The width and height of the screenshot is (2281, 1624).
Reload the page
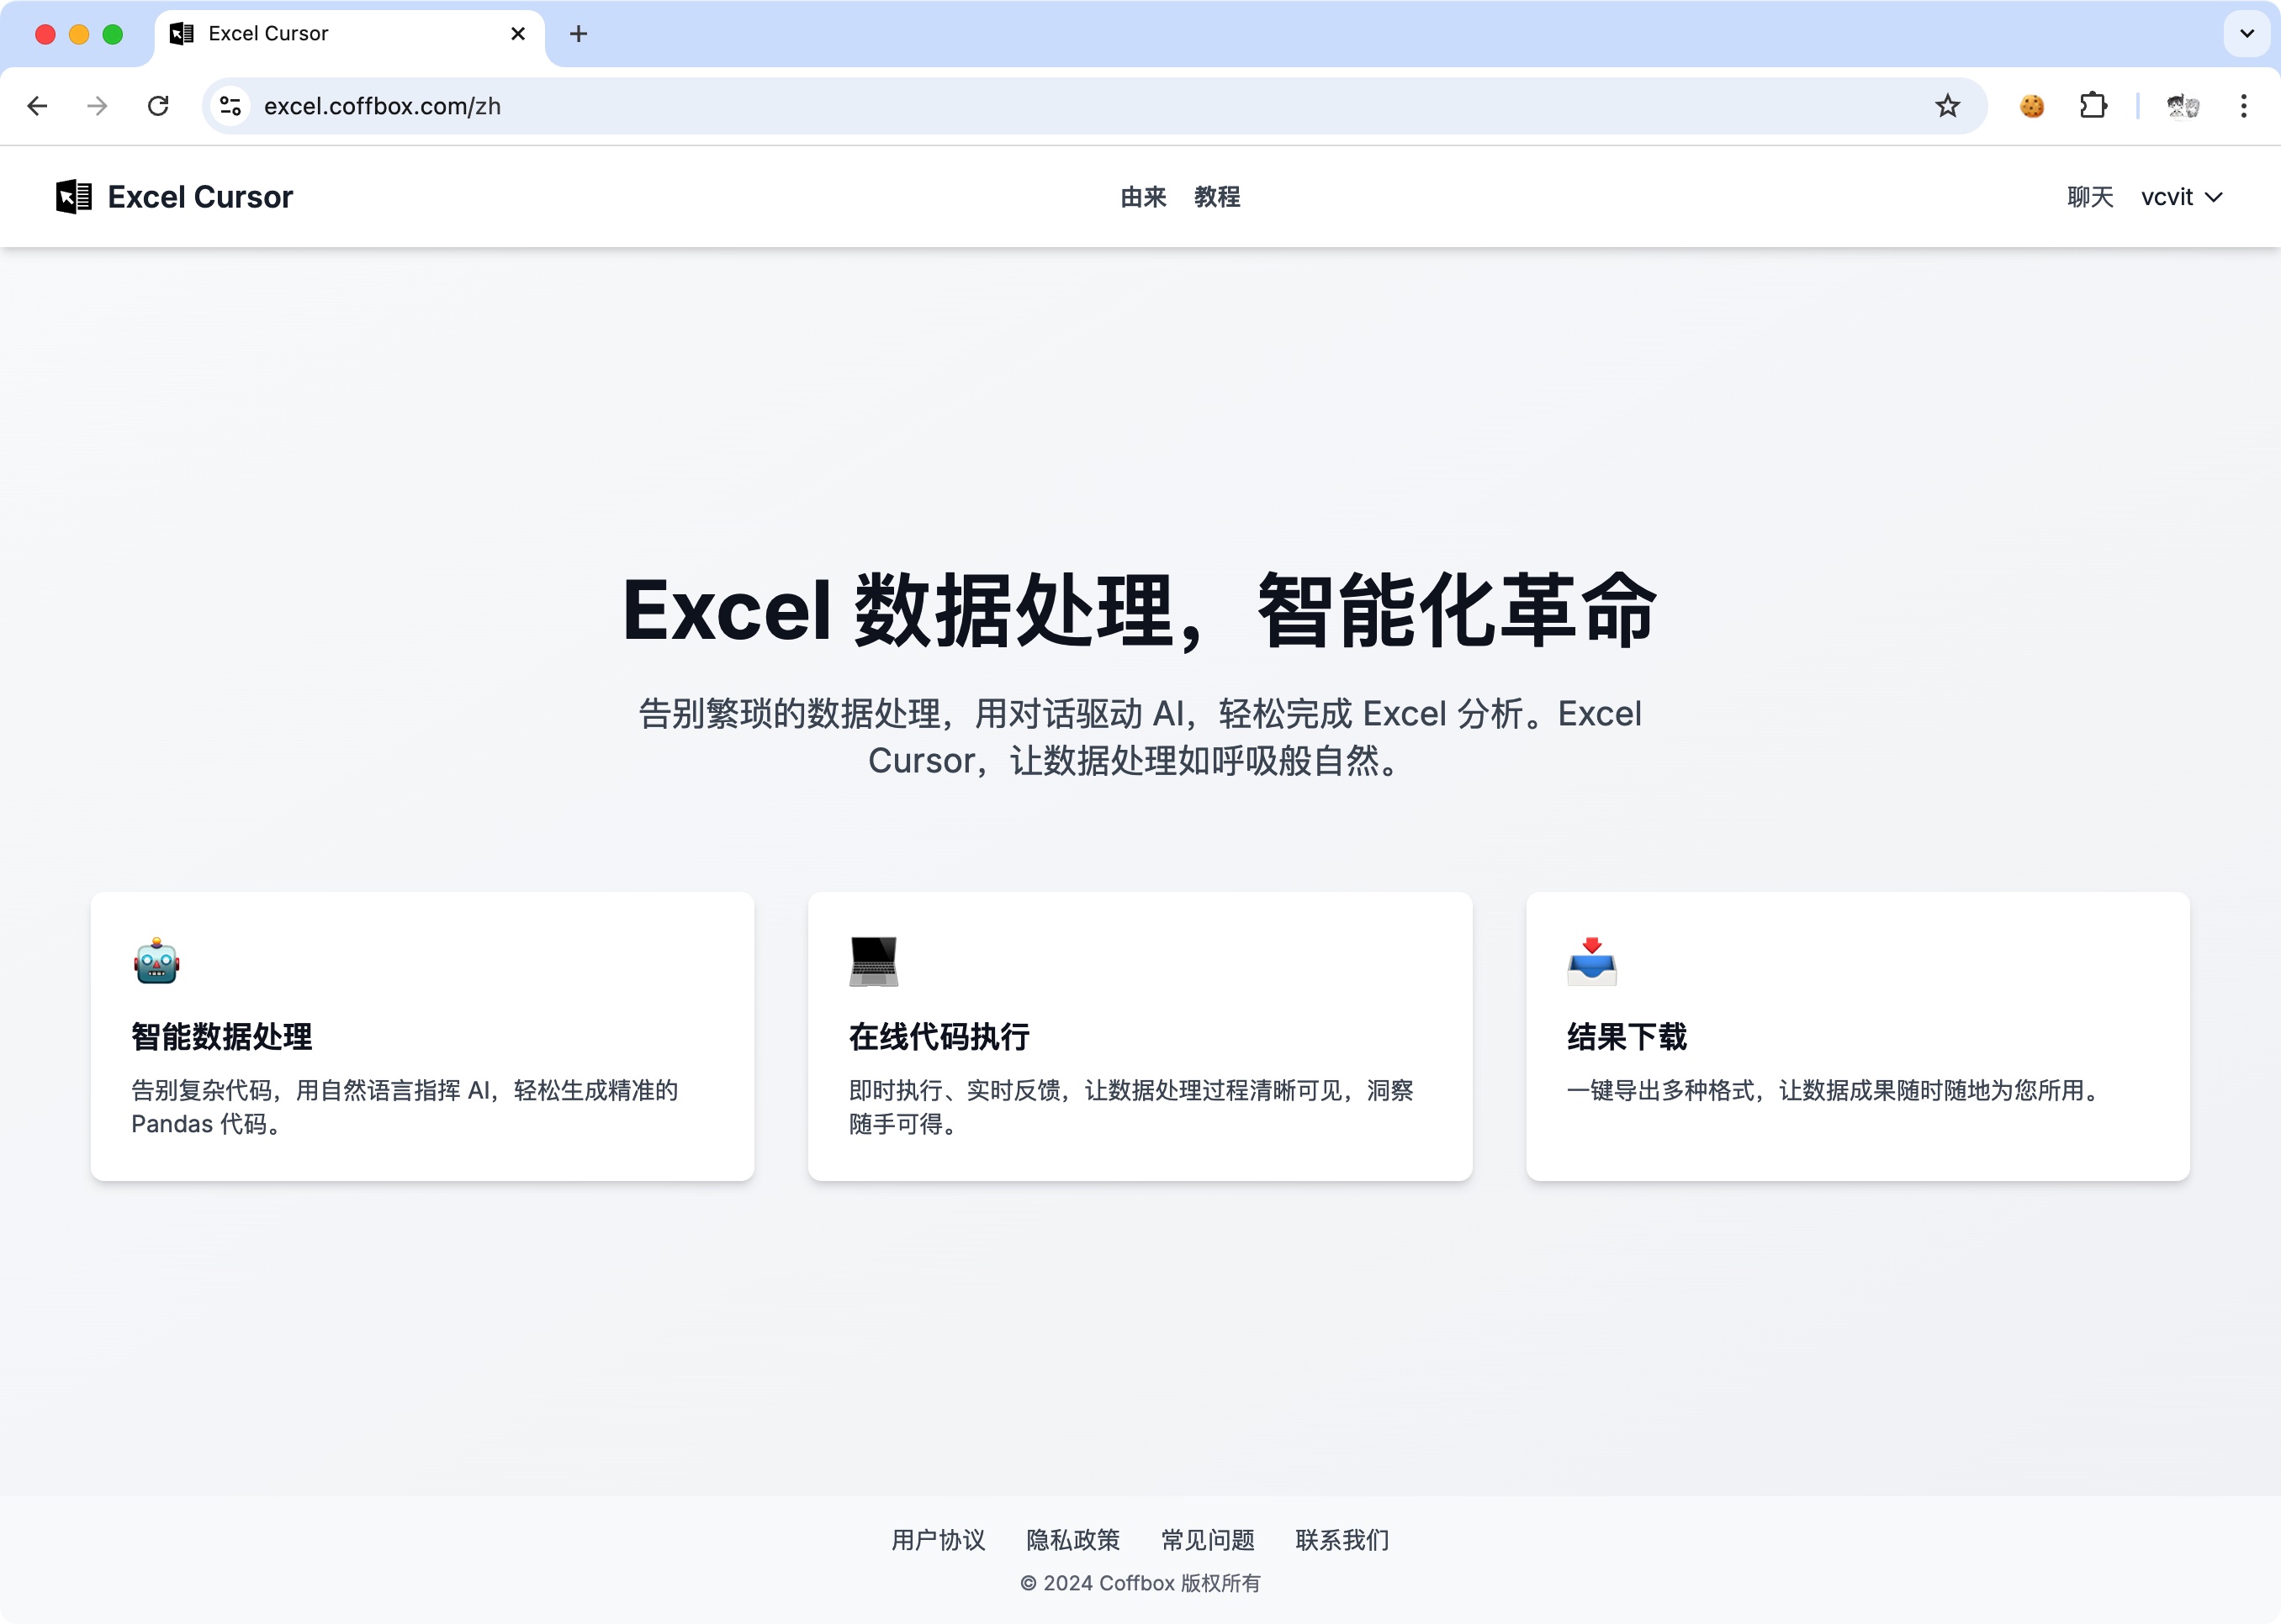tap(158, 106)
